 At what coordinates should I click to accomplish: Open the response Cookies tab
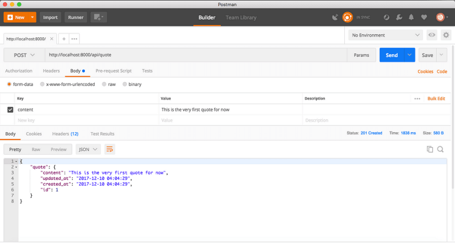(x=34, y=134)
